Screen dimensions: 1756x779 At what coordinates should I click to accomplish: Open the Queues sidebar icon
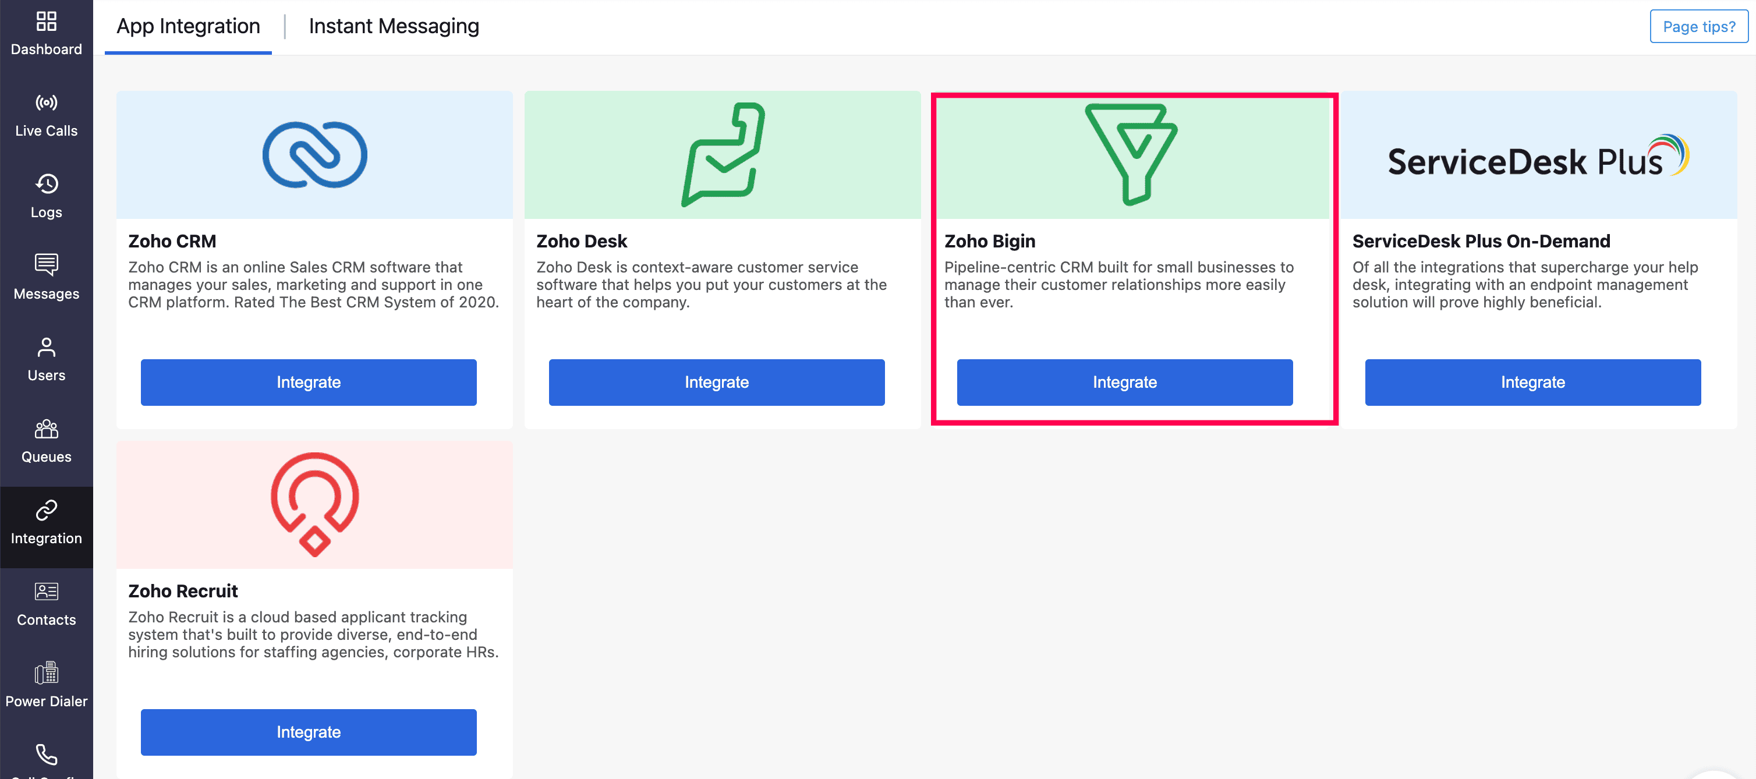click(x=47, y=429)
